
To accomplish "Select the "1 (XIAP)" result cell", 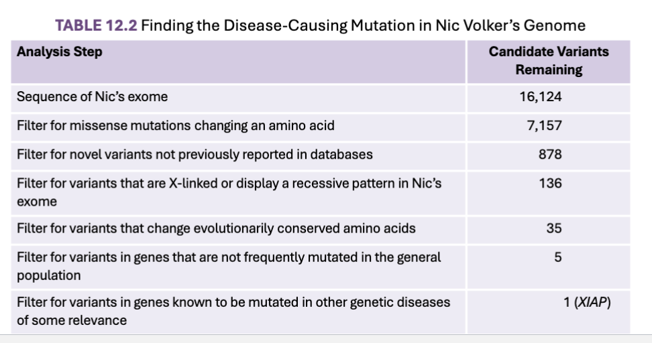I will coord(549,312).
